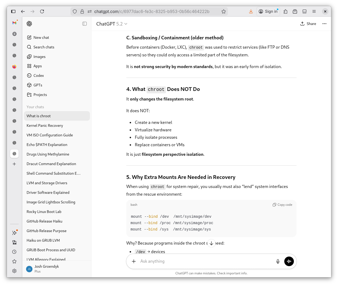This screenshot has height=285, width=338.
Task: Collapse the ChatGPT sidebar panel
Action: click(x=85, y=24)
